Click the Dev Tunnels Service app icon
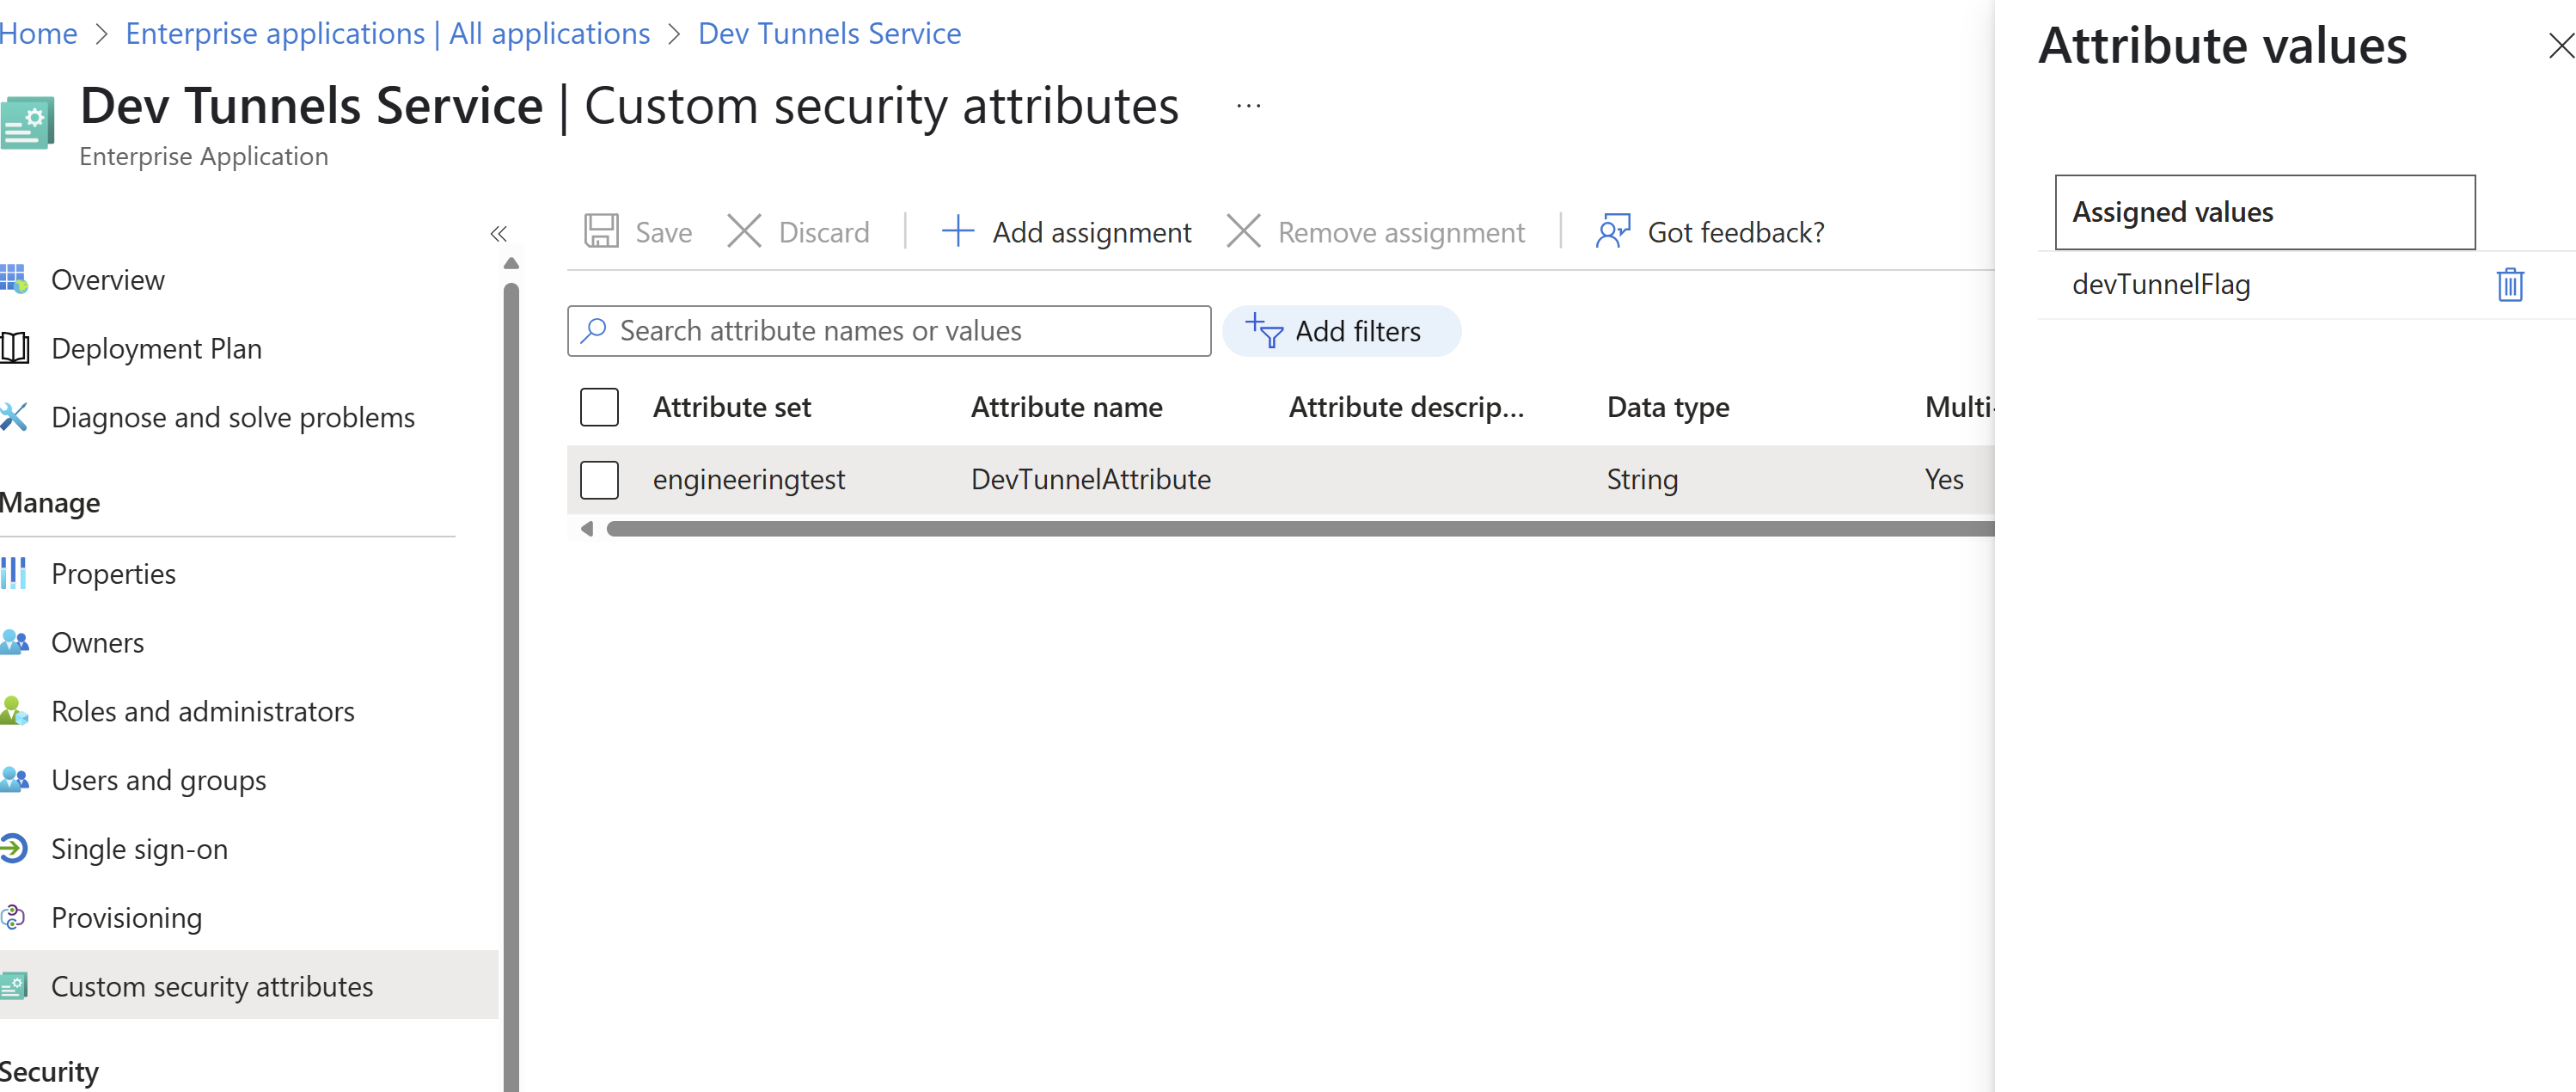2576x1092 pixels. (x=27, y=123)
